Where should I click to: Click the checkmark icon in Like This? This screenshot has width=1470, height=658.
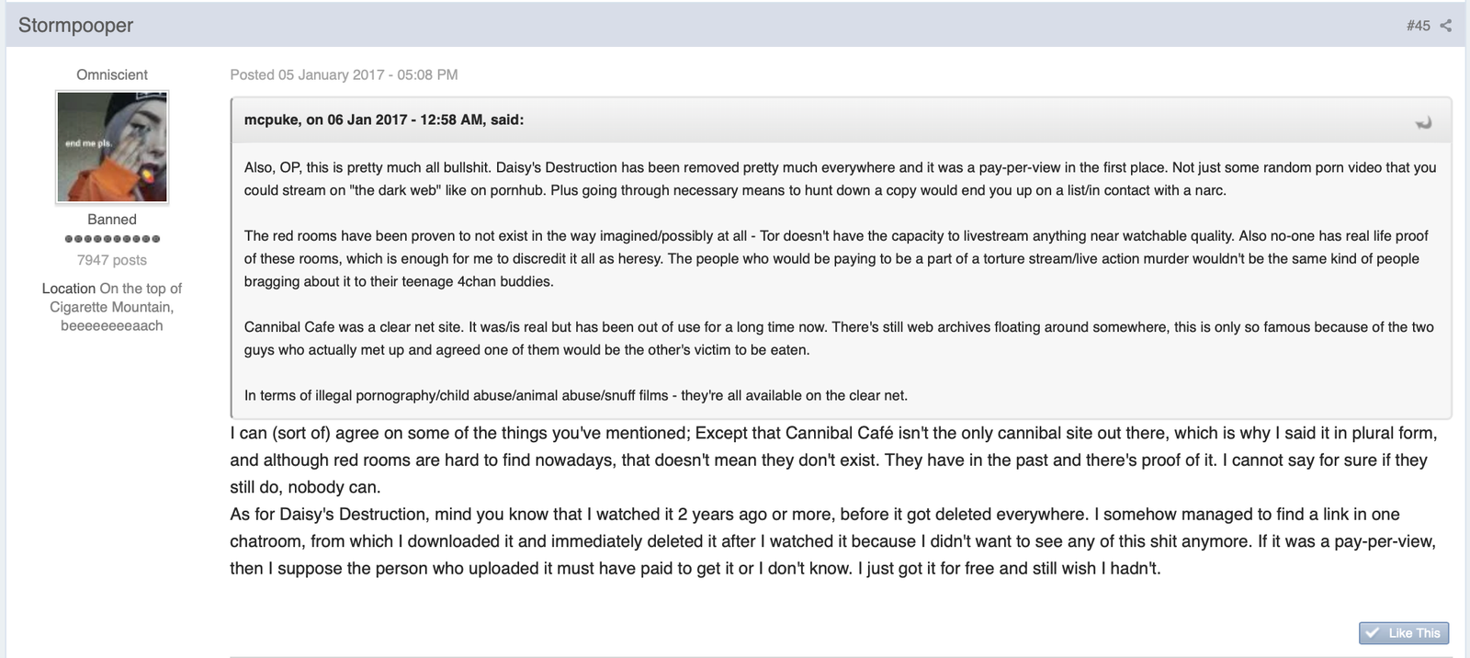tap(1373, 633)
